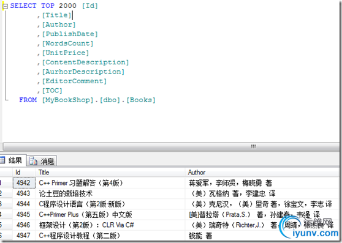Select cell with Id 4947
This screenshot has height=243, width=342.
click(x=24, y=236)
